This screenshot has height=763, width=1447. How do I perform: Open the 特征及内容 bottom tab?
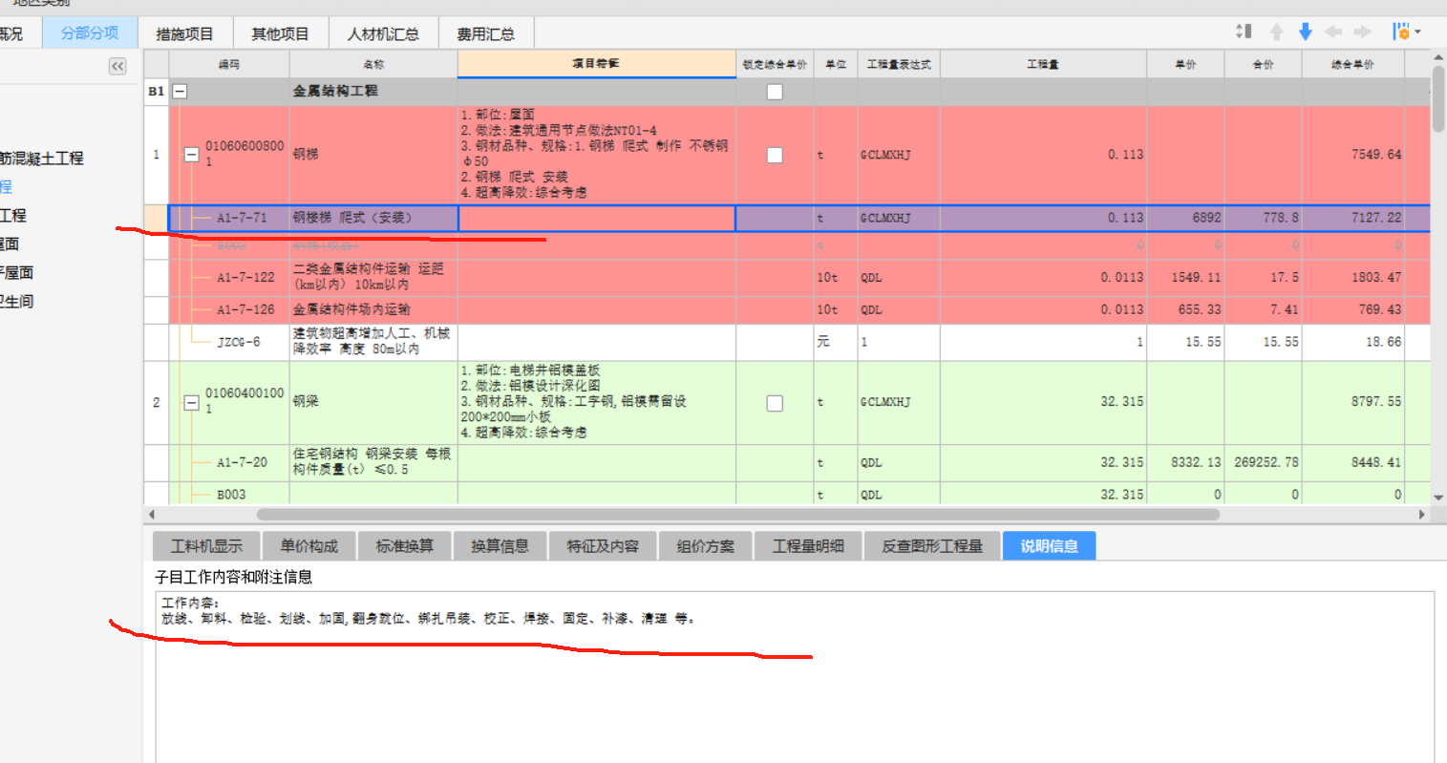(x=602, y=546)
